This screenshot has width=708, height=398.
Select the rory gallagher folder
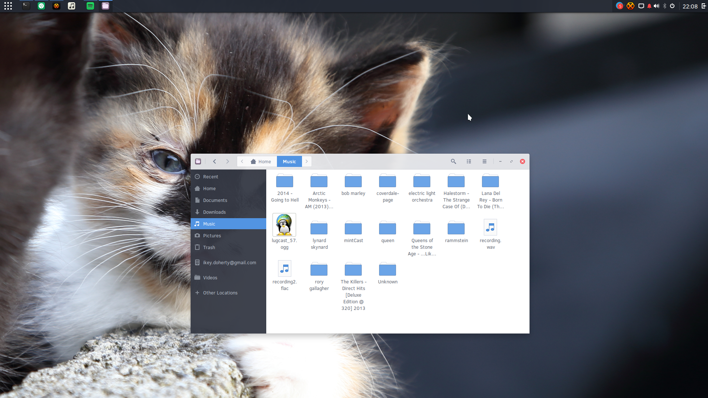[319, 270]
